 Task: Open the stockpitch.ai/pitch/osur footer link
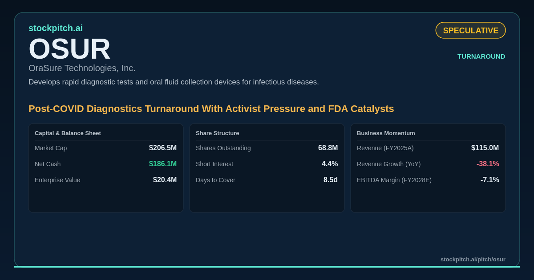(x=473, y=259)
